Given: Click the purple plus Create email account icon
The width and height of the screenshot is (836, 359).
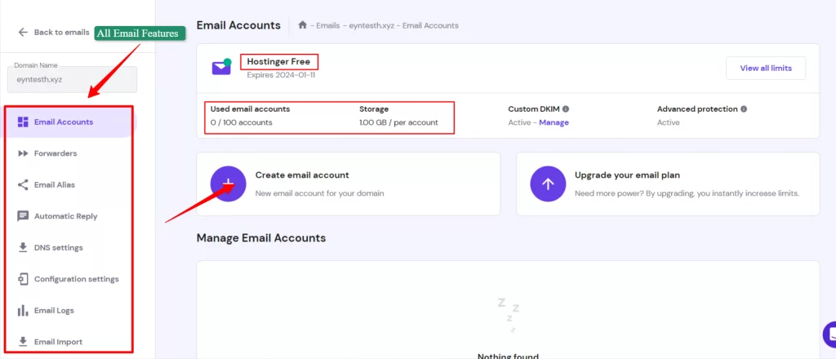Looking at the screenshot, I should [x=229, y=184].
